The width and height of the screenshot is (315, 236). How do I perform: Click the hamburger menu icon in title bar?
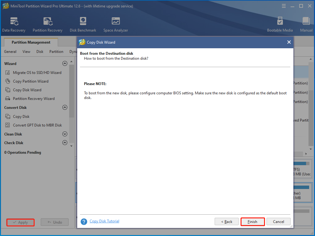click(284, 6)
